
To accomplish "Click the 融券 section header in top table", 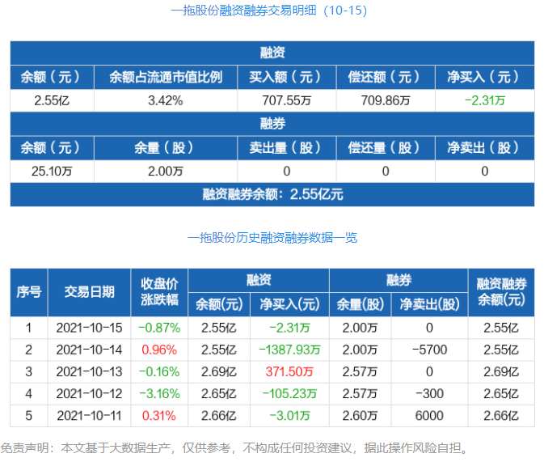I will [272, 124].
